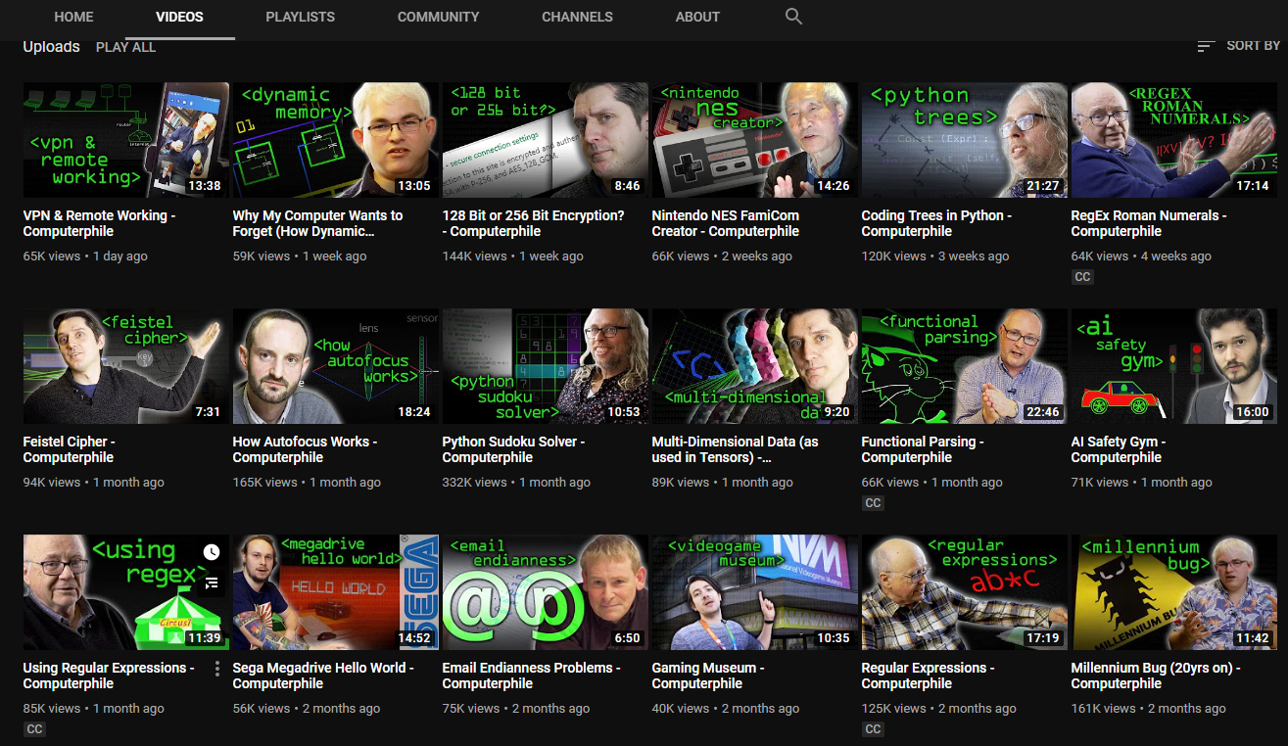
Task: Click CC badge under Using Regular Expressions
Action: pos(34,729)
